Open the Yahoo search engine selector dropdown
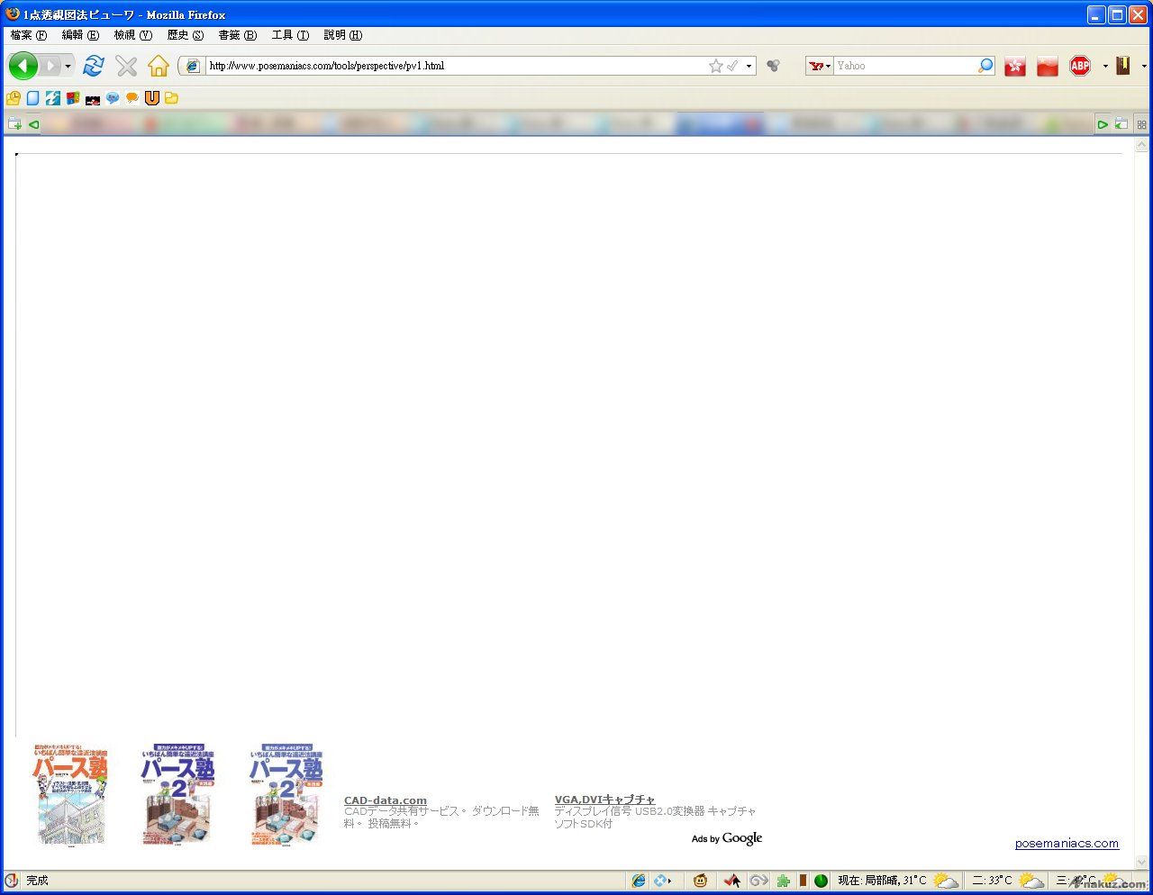 (x=819, y=66)
